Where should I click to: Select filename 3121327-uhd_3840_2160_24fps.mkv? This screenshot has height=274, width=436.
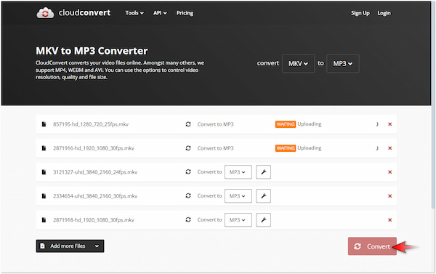pos(95,172)
